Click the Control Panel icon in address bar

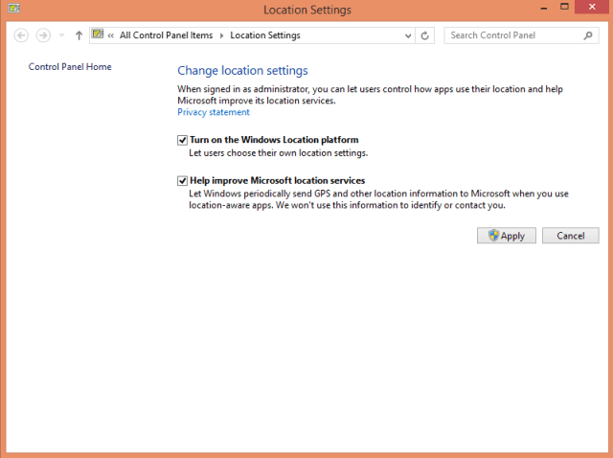coord(98,34)
